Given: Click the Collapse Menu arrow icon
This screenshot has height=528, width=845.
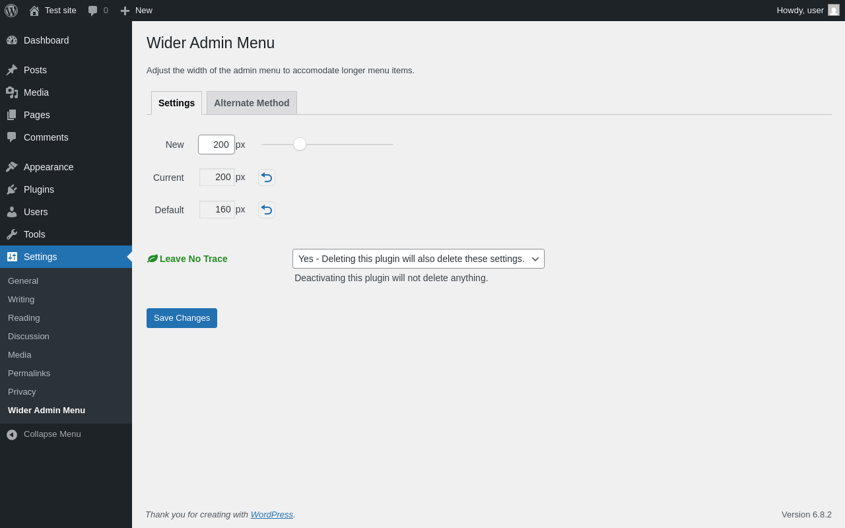Looking at the screenshot, I should pyautogui.click(x=12, y=434).
